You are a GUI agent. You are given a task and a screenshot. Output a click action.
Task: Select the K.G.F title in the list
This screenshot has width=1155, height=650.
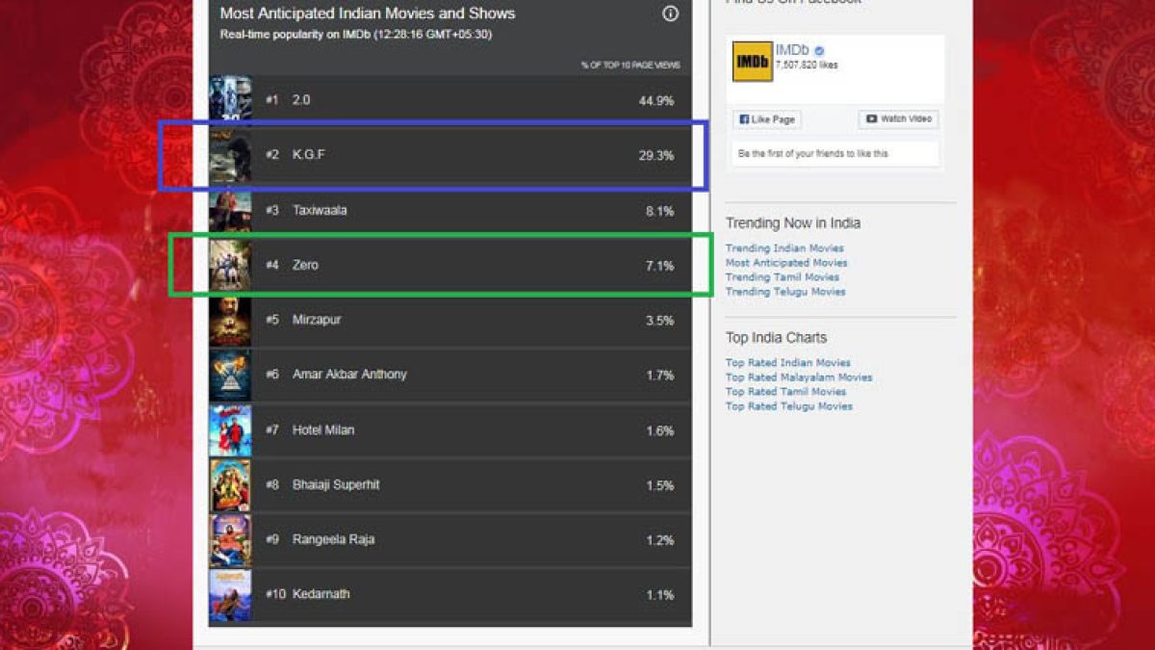pyautogui.click(x=309, y=155)
